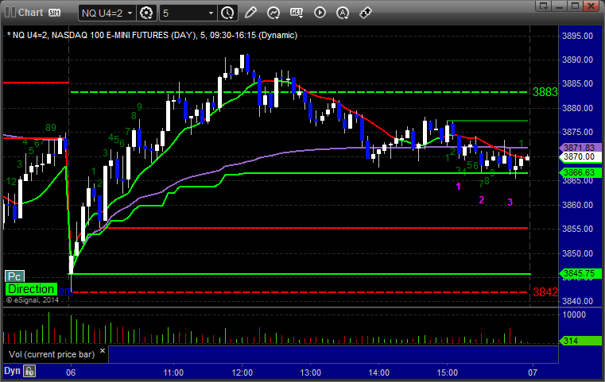Open the window link dropdown icon
The height and width of the screenshot is (382, 605).
coord(544,6)
